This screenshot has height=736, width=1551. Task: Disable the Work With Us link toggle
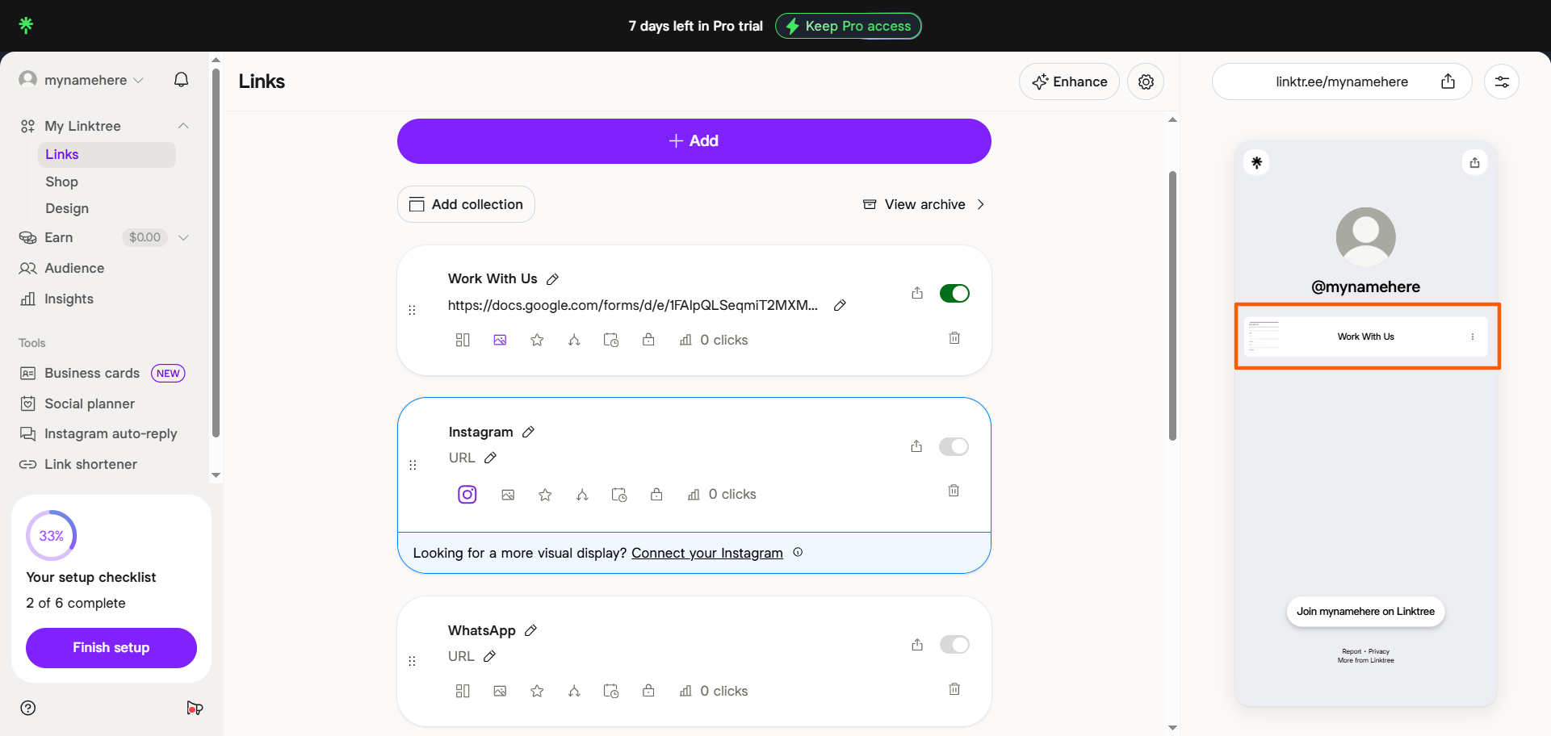pos(954,293)
